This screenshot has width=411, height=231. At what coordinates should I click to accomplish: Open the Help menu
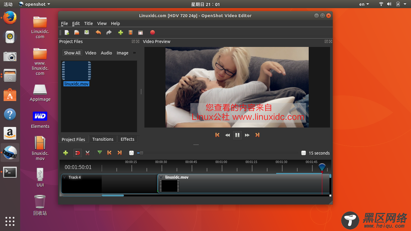tap(116, 23)
